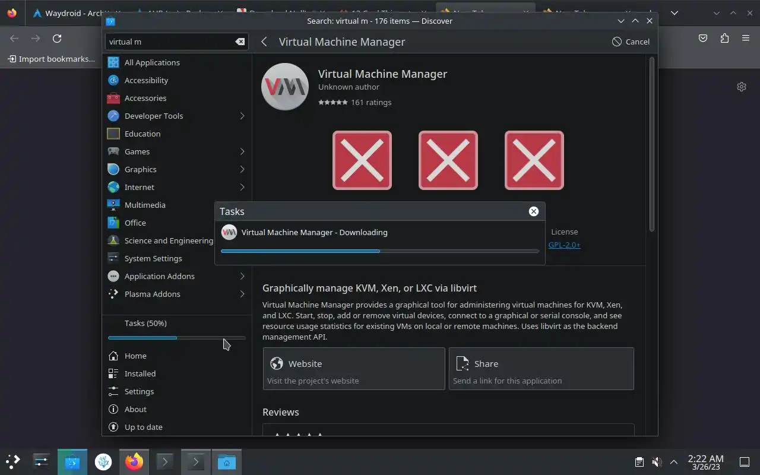This screenshot has width=760, height=475.
Task: Open the clipboard tray icon
Action: pyautogui.click(x=639, y=462)
